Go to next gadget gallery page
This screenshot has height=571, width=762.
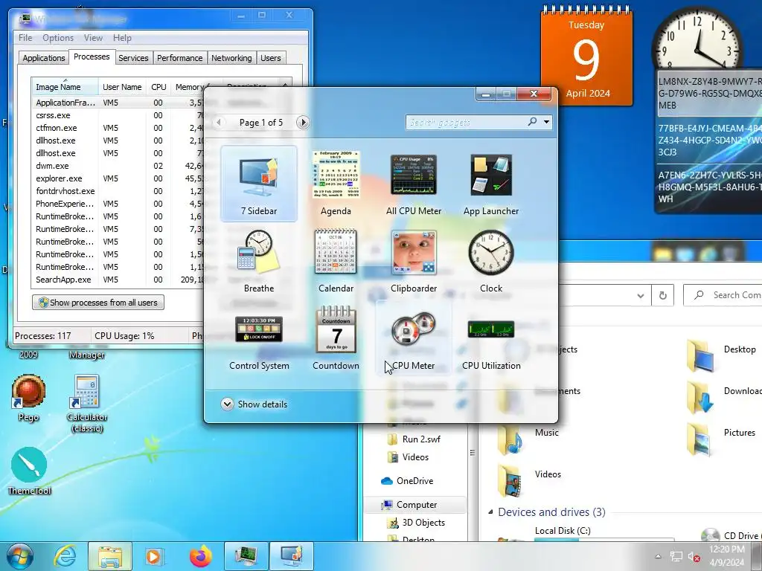[x=303, y=123]
